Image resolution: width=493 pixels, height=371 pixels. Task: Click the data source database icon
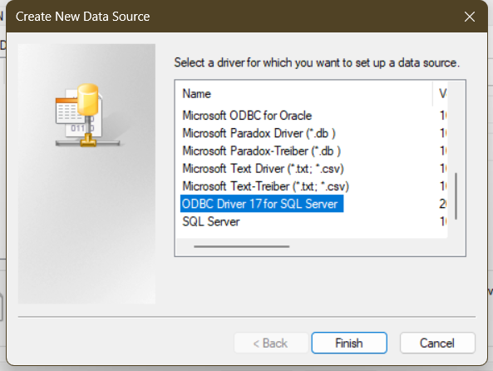click(87, 116)
